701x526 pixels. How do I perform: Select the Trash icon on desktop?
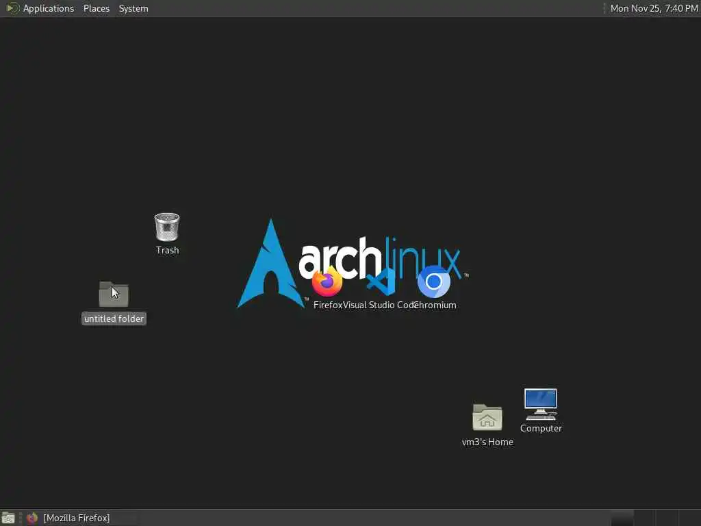point(167,227)
